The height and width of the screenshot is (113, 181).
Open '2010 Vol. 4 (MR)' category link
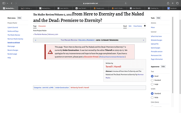click(48, 88)
